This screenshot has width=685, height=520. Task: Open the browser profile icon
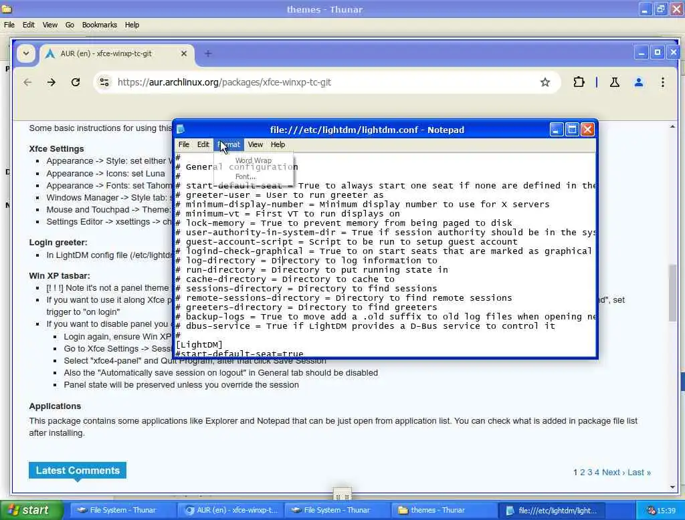click(639, 82)
